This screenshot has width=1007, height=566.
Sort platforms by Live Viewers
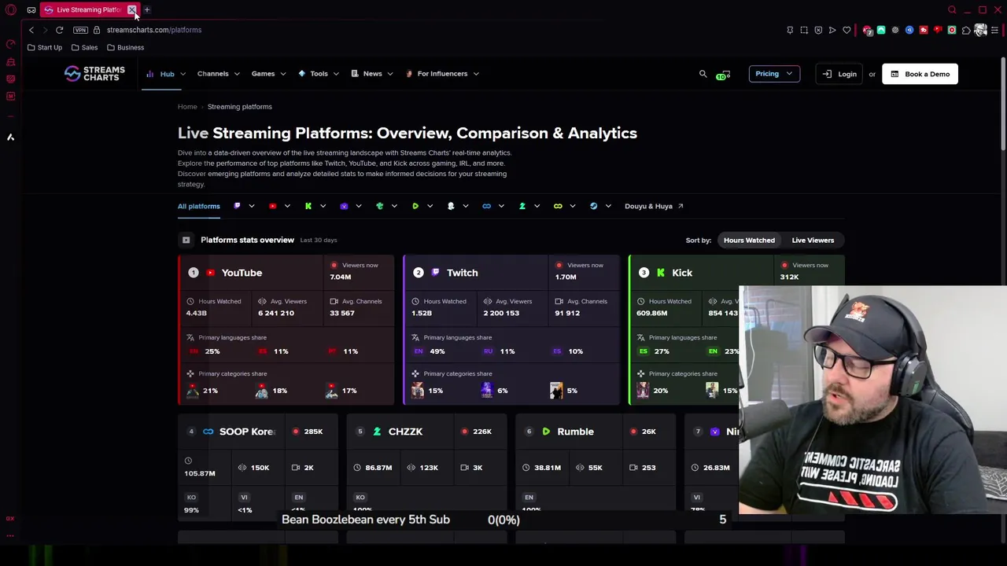(x=813, y=241)
